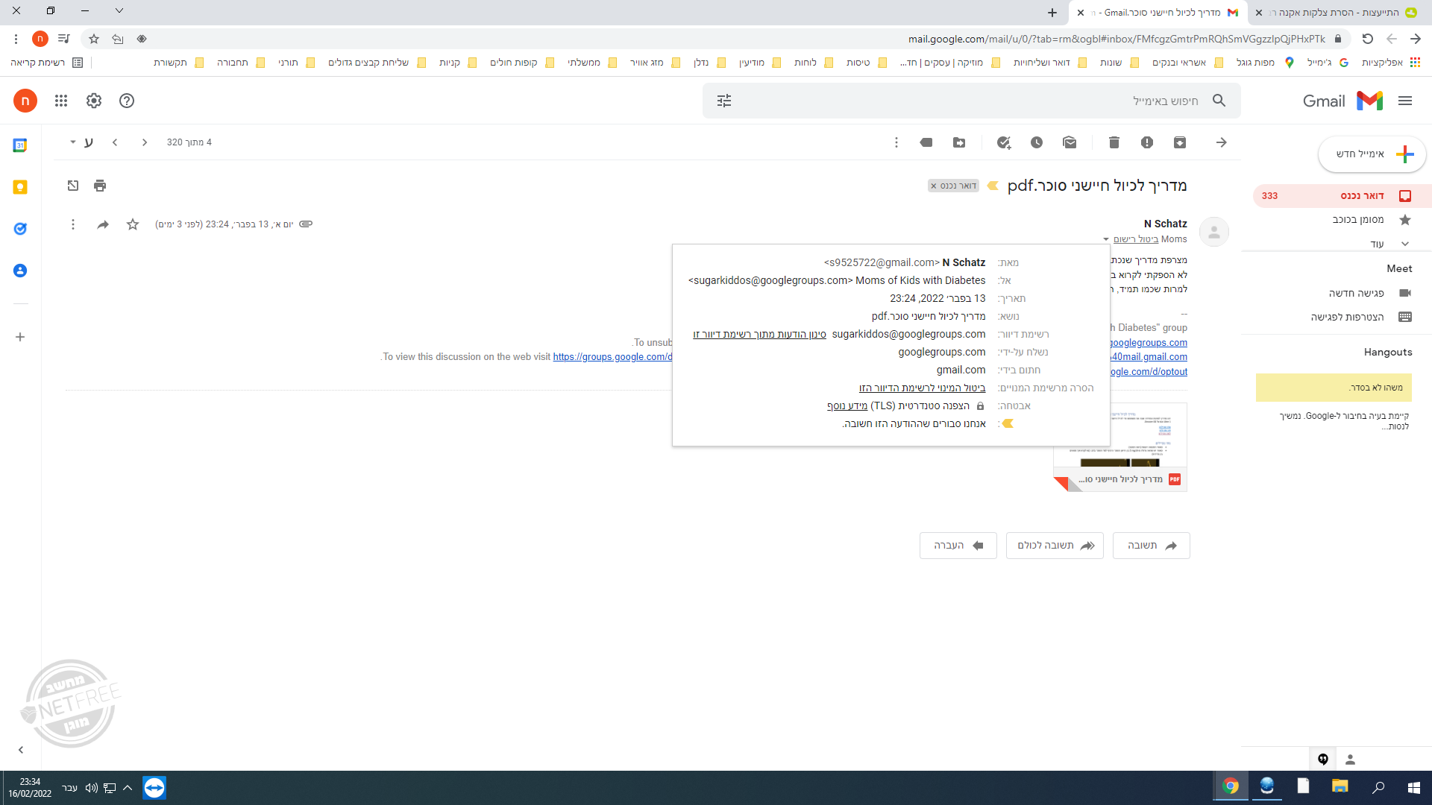1432x805 pixels.
Task: Snooze the email with the clock icon
Action: [1036, 142]
